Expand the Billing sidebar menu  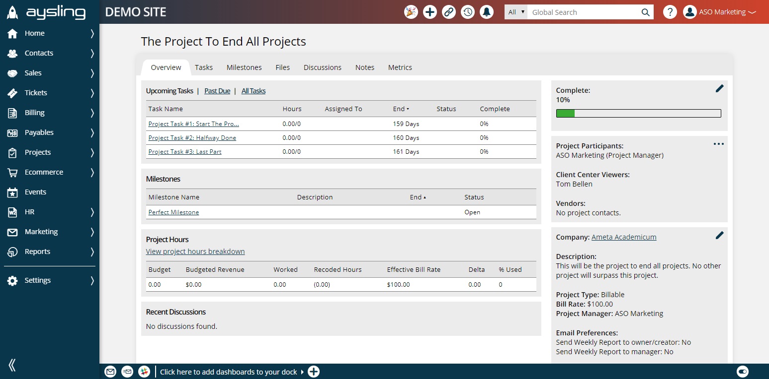[50, 113]
